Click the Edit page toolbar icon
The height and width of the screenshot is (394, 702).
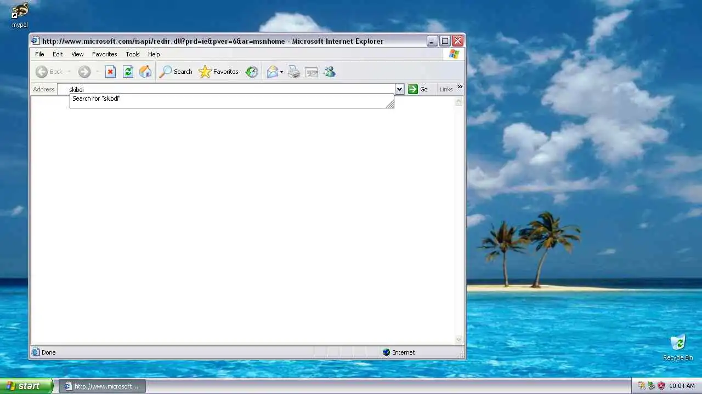pyautogui.click(x=312, y=72)
